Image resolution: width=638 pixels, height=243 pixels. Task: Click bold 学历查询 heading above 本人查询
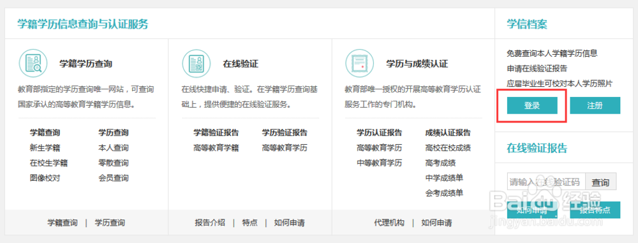[x=114, y=133]
